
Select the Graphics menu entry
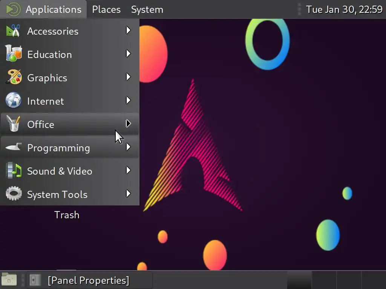(x=70, y=77)
